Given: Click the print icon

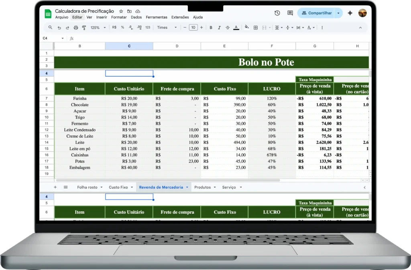Looking at the screenshot, I should click(x=76, y=28).
